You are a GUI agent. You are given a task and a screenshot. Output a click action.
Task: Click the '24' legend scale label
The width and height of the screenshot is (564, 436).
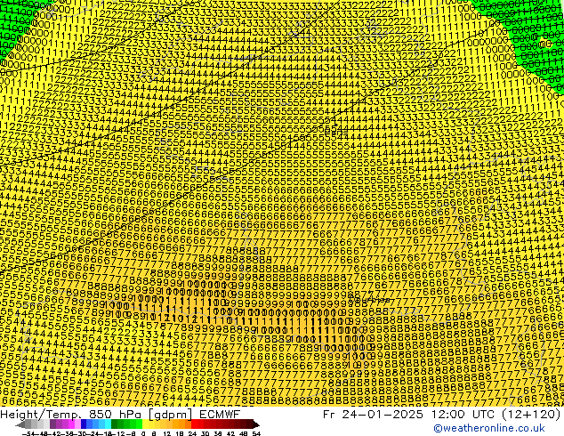coord(192,433)
